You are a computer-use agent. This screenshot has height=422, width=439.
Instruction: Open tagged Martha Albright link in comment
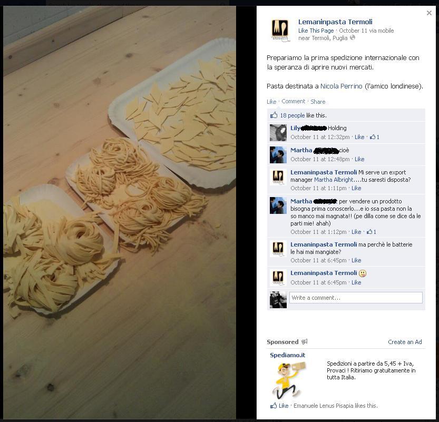[x=334, y=180]
